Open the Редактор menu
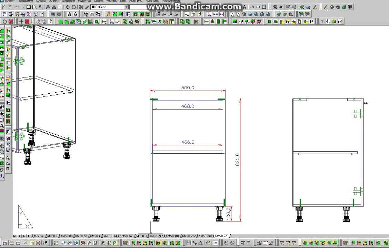389x248 pixels. click(84, 1)
